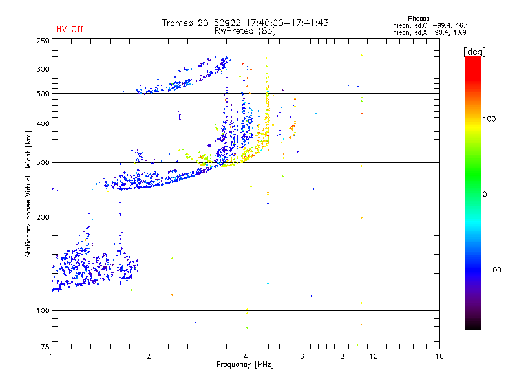Image resolution: width=517 pixels, height=388 pixels.
Task: Click the y-axis tick label '300'
Action: [43, 162]
